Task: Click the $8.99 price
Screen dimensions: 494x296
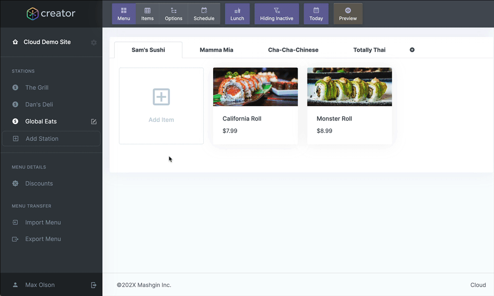Action: (325, 131)
